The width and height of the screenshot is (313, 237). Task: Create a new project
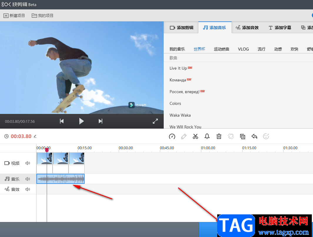click(x=14, y=16)
